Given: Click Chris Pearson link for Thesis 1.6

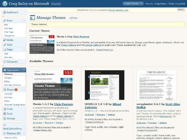Looking at the screenshot, I should coord(81,37).
